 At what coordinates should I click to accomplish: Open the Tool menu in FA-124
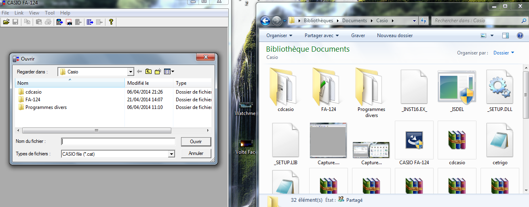(x=50, y=13)
